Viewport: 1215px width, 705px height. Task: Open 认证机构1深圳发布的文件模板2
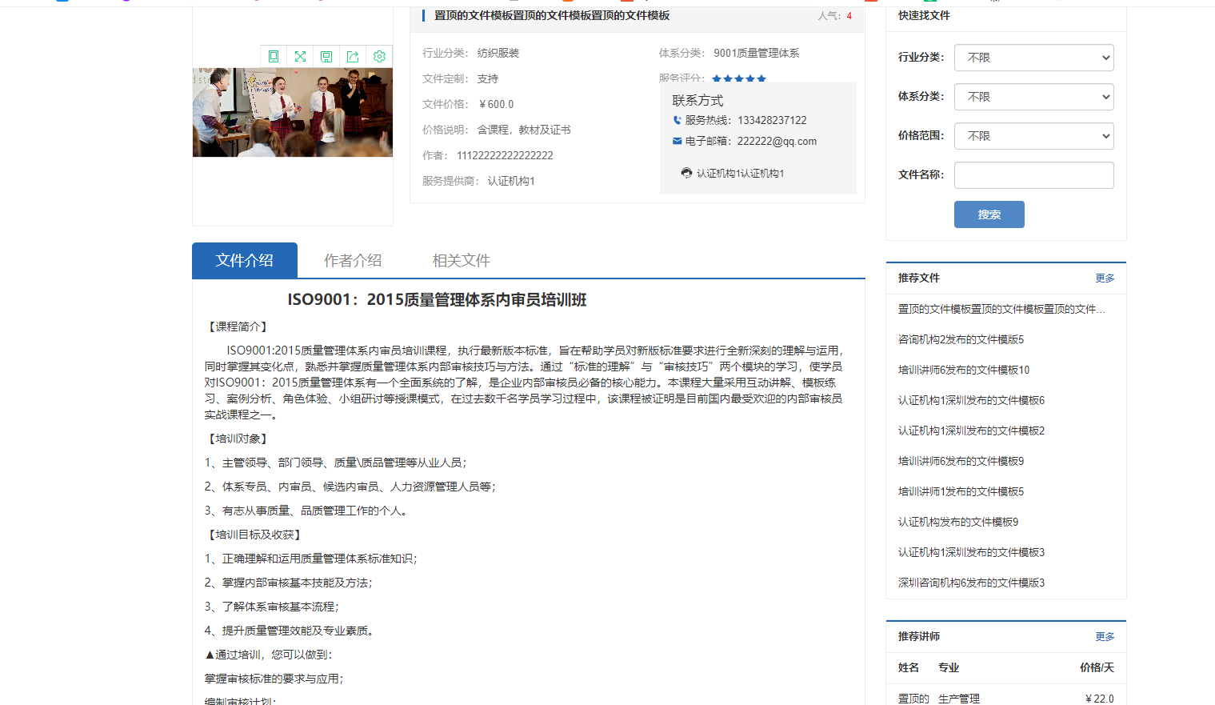coord(971,431)
